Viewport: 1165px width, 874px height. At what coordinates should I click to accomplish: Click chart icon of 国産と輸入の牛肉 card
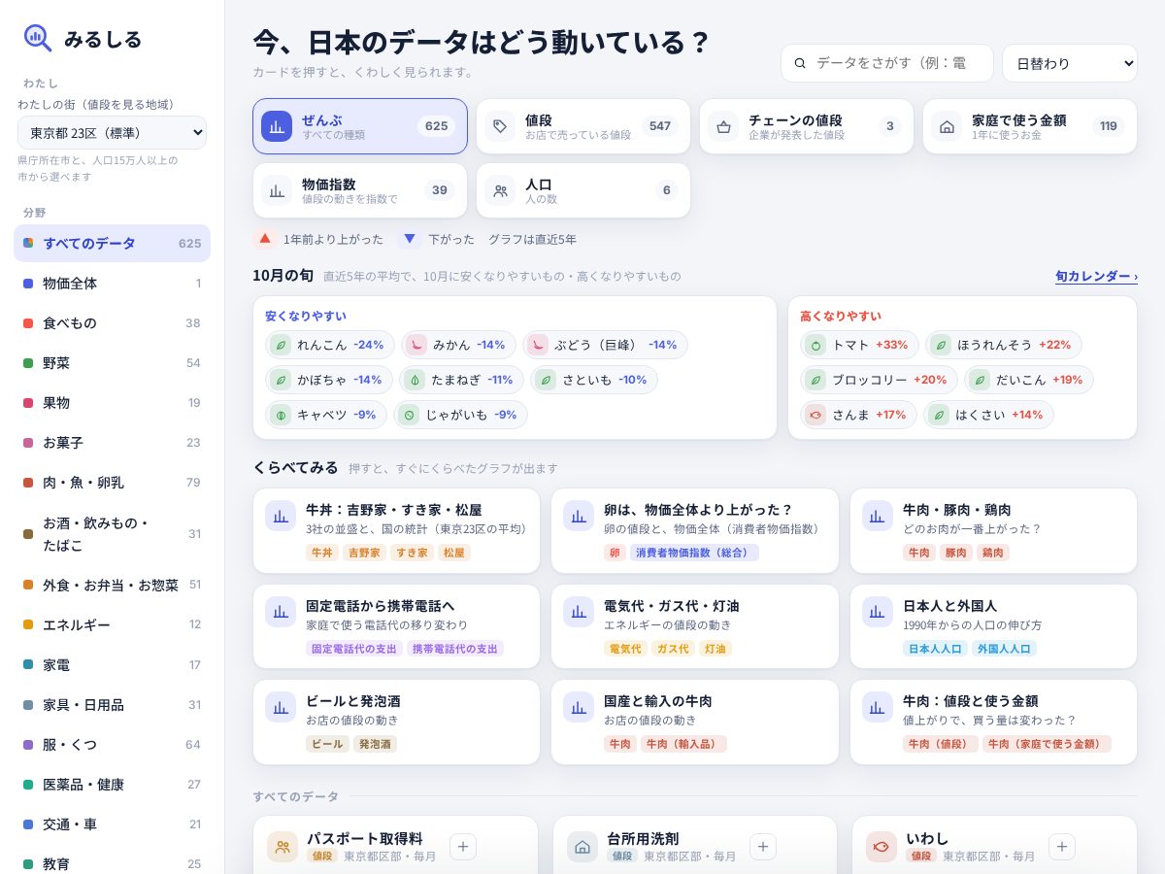(579, 707)
